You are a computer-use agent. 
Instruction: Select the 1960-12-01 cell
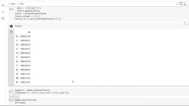click(25, 82)
